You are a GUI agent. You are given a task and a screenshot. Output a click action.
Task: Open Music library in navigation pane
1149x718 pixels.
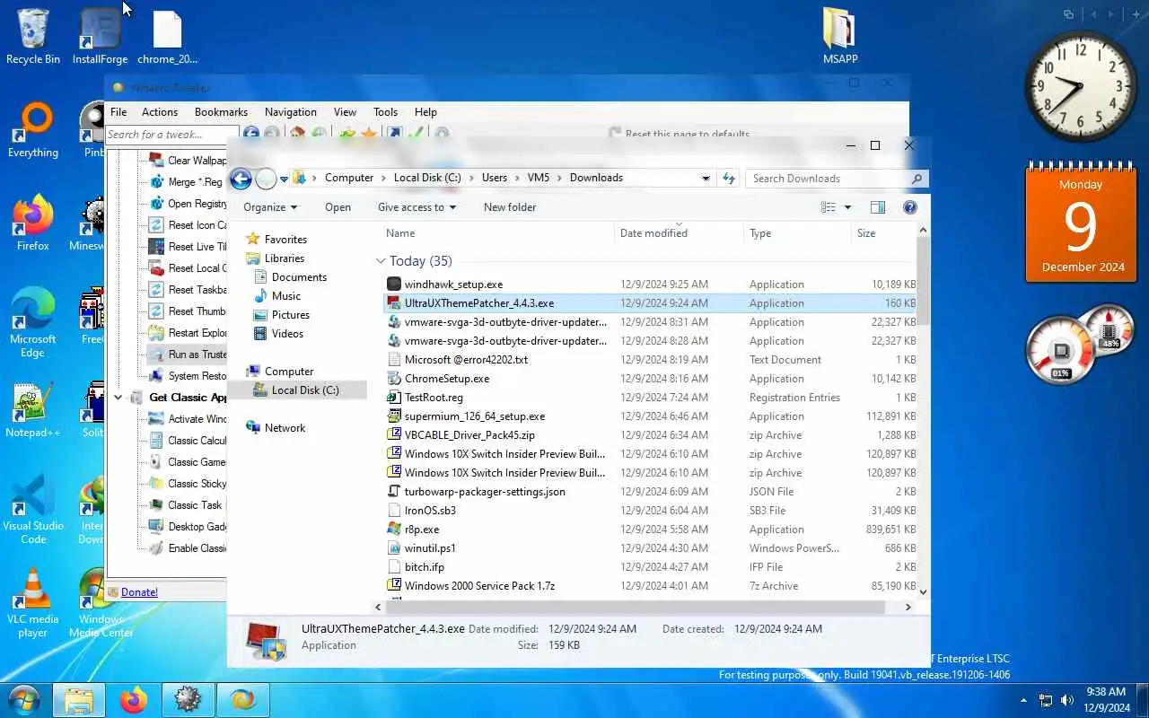pos(285,296)
